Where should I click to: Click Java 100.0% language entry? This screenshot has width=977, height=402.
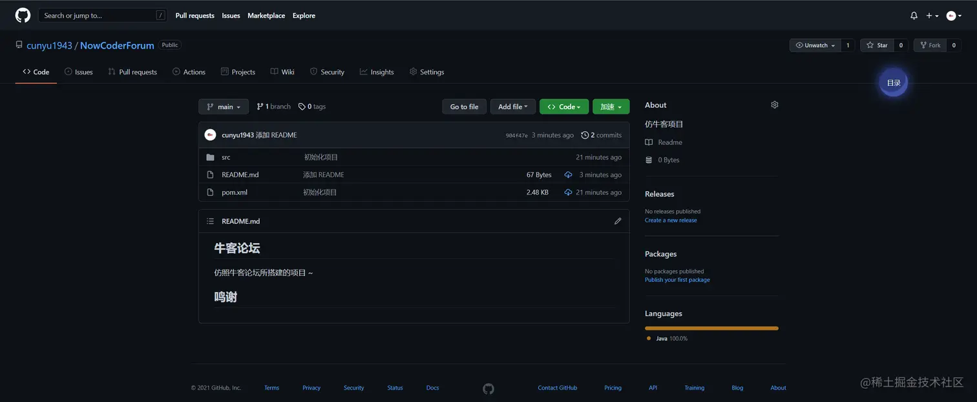pyautogui.click(x=667, y=339)
